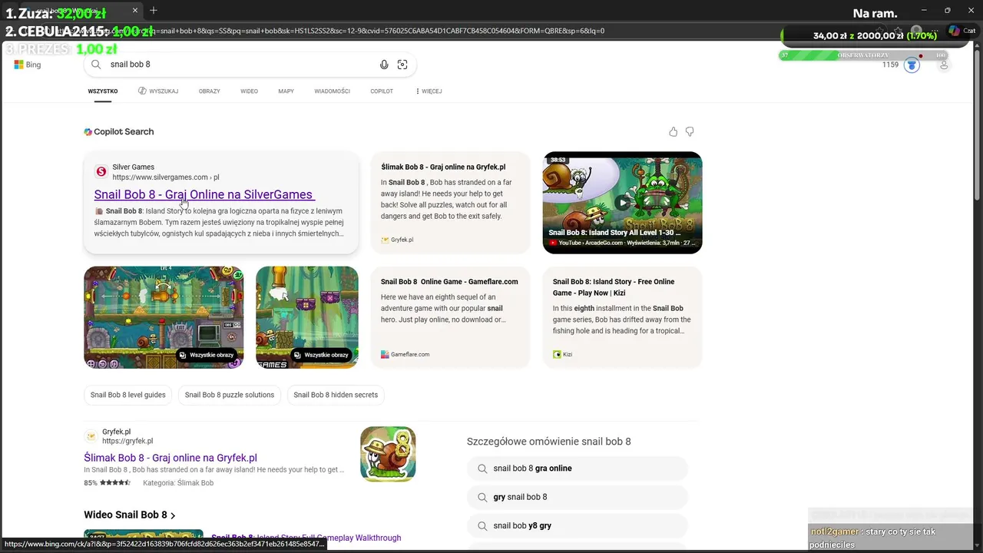Click the Snail Bob 8 game icon thumbnail
Viewport: 983px width, 553px height.
click(x=388, y=454)
